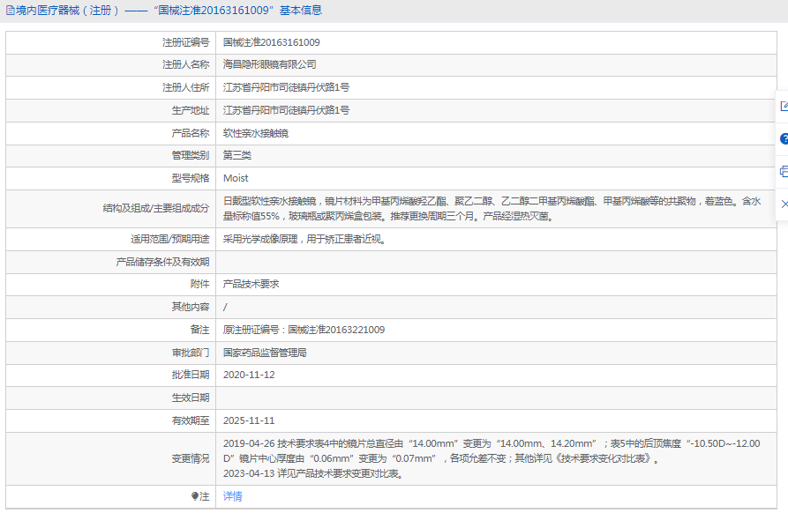
Task: Click the 变更情况 row label
Action: (x=190, y=458)
